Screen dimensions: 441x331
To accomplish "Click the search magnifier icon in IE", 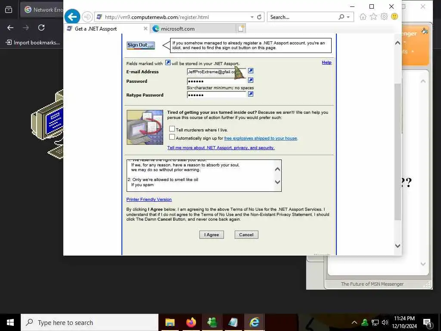I will [x=341, y=17].
